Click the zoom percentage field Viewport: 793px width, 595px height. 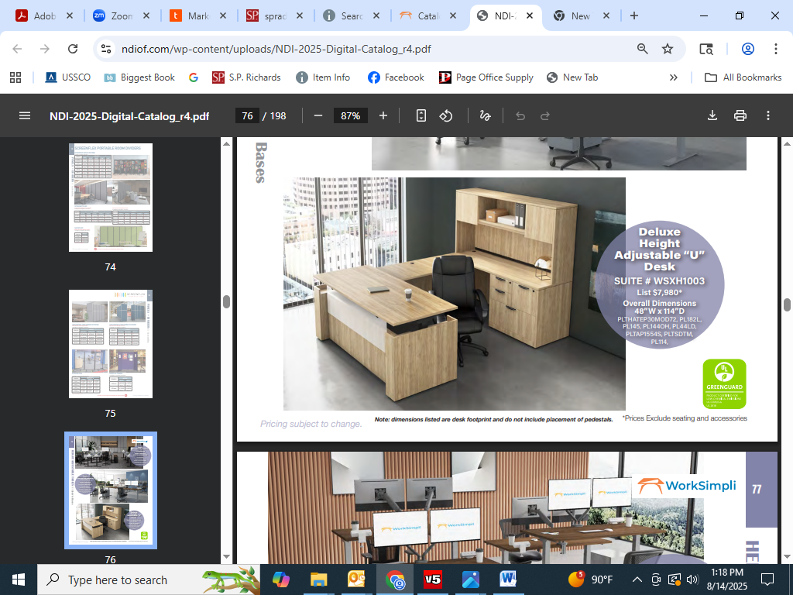coord(351,115)
